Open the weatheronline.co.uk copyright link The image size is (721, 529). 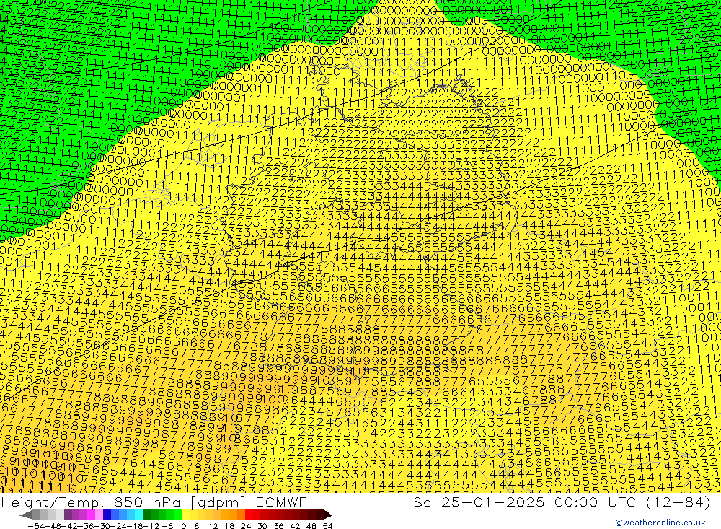click(x=660, y=522)
